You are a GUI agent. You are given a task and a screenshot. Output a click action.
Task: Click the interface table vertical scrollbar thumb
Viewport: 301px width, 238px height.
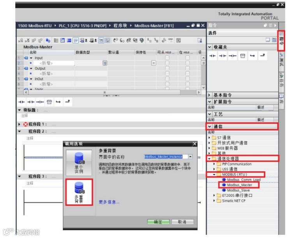(204, 63)
